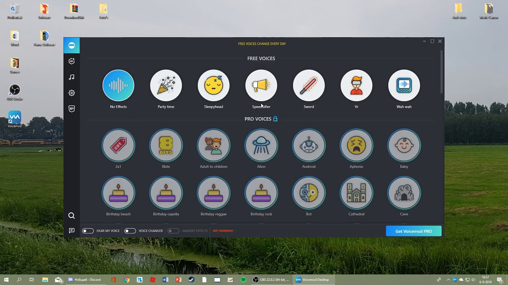Choose the Android pro voice
Screen dimensions: 508x285
(x=309, y=145)
